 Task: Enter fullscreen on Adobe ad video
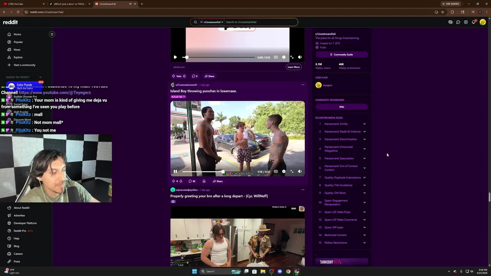[x=292, y=57]
